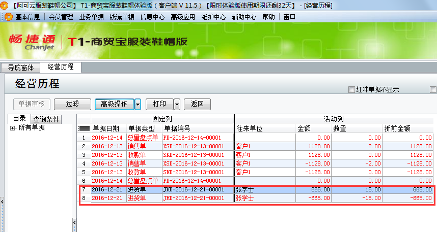437x232 pixels.
Task: Click the 返回 button
Action: click(x=197, y=104)
